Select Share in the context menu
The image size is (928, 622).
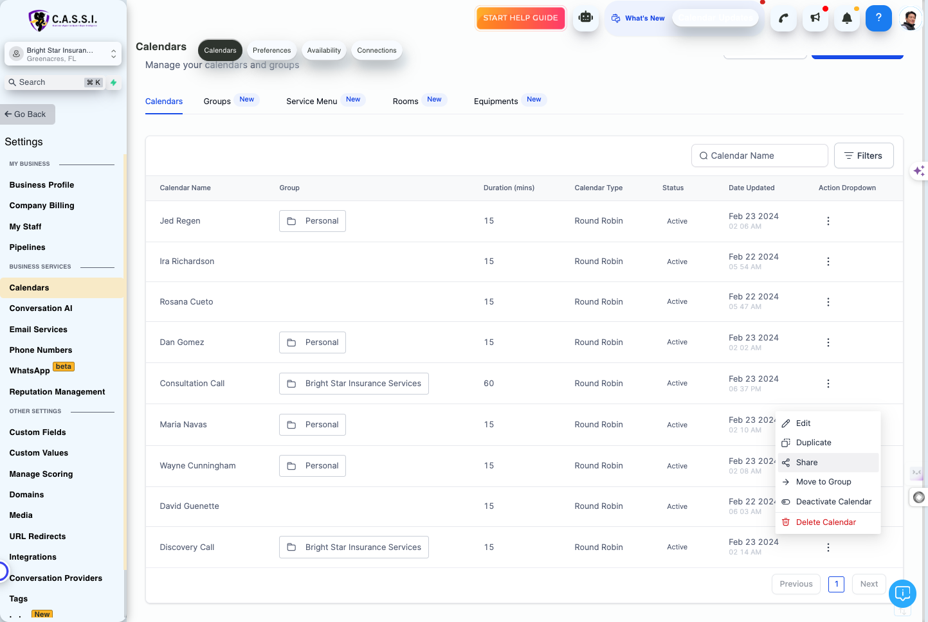coord(828,463)
